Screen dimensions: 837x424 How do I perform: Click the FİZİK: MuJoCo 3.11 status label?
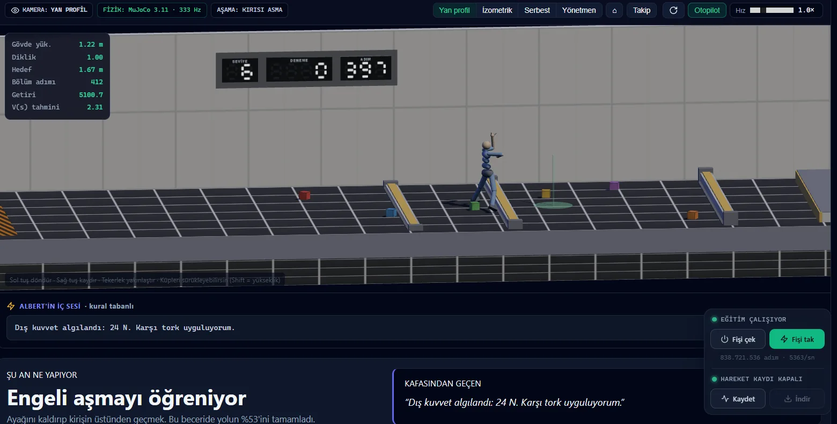click(152, 10)
